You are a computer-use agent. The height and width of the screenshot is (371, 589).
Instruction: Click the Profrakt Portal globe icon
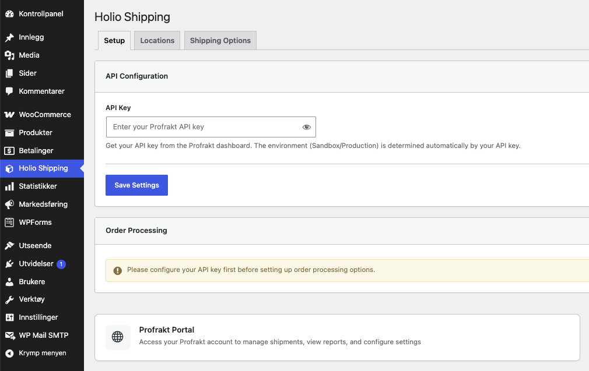pos(118,337)
